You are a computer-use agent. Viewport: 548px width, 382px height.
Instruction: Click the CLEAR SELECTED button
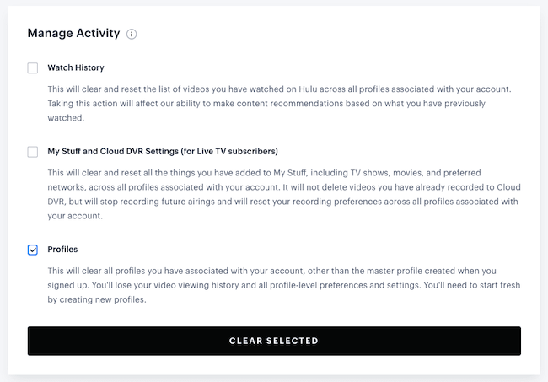(274, 341)
